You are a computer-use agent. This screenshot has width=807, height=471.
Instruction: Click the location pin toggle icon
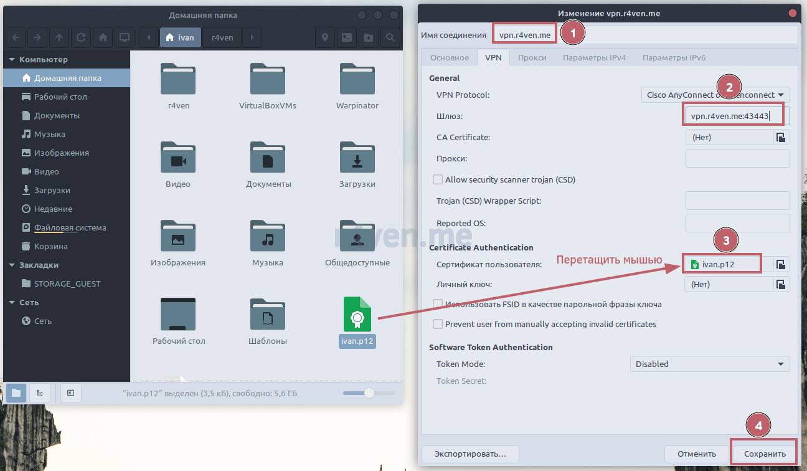click(325, 37)
